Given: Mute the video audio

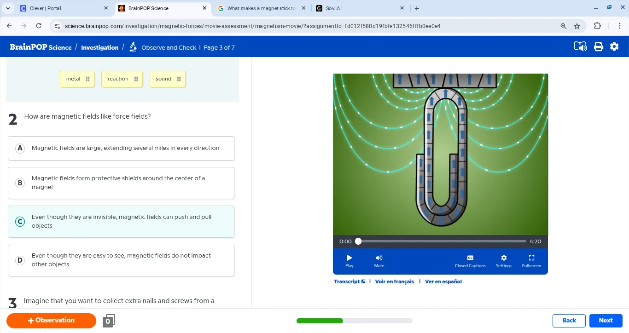Looking at the screenshot, I should (379, 261).
